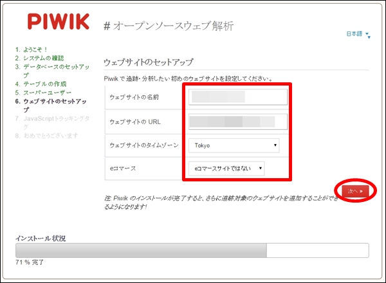Click the ウェブサイトのタイムゾーン label
The image size is (386, 283).
[x=144, y=145]
